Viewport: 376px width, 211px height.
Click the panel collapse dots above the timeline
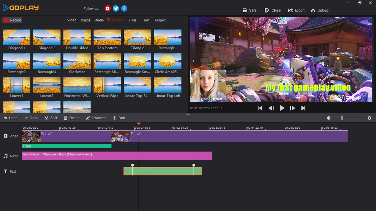188,114
